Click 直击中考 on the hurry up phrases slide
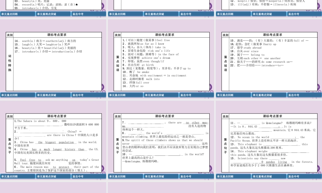The image size is (322, 193). point(304,95)
